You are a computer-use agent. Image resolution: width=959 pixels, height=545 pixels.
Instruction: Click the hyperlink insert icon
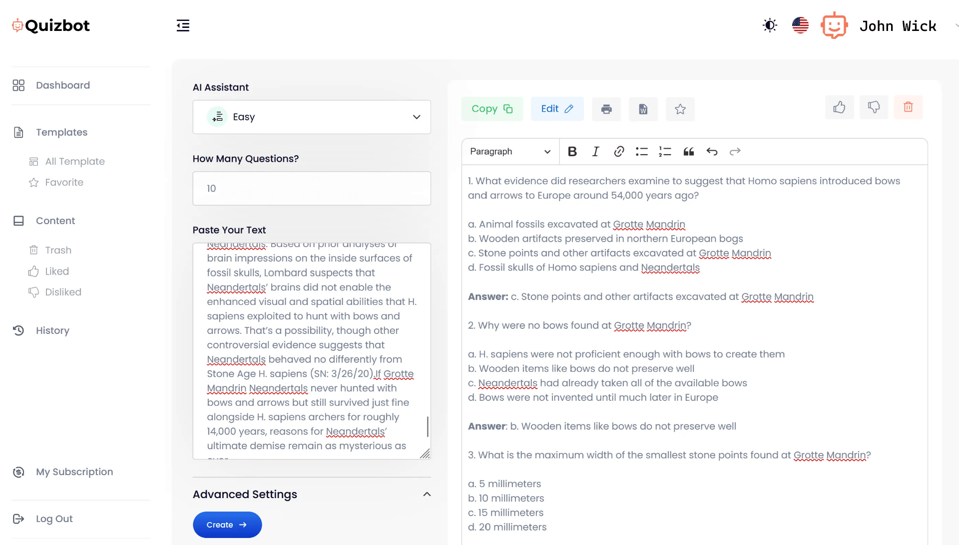click(x=618, y=151)
